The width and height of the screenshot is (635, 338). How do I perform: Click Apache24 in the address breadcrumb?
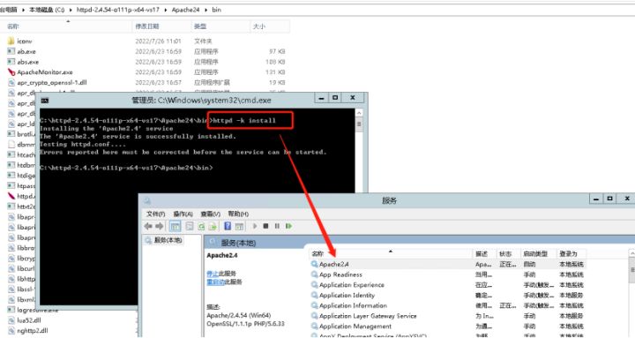click(185, 10)
